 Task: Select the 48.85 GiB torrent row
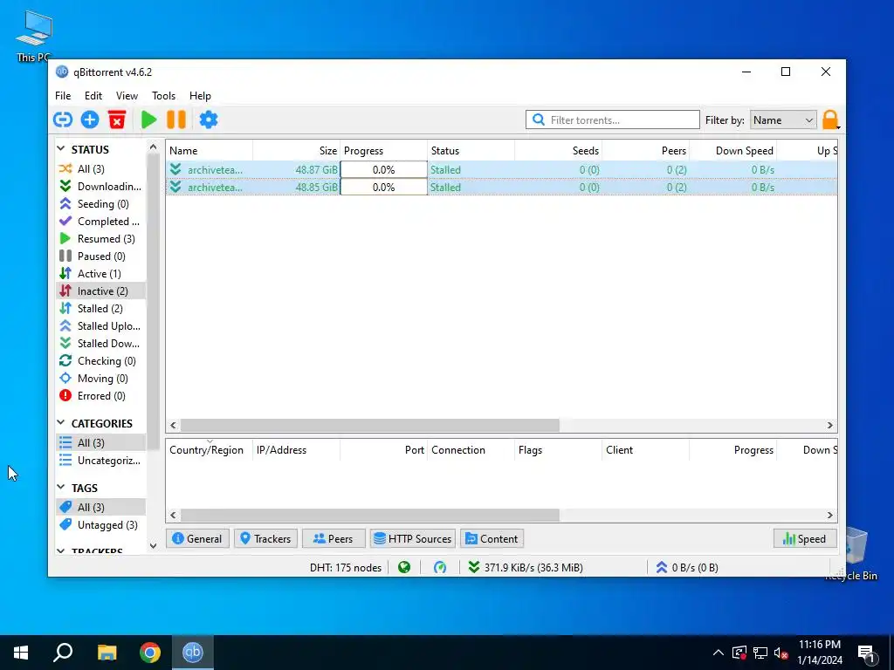point(502,188)
